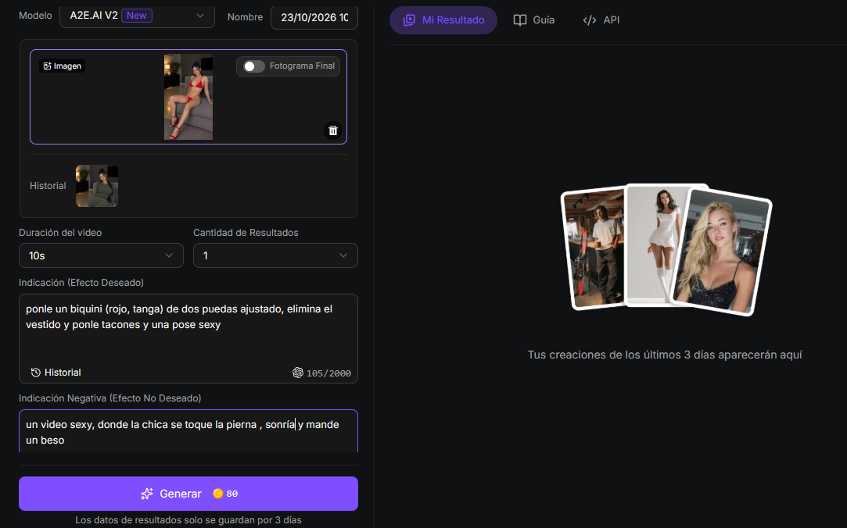The height and width of the screenshot is (528, 847).
Task: Click the "Modelo" label
Action: (36, 16)
